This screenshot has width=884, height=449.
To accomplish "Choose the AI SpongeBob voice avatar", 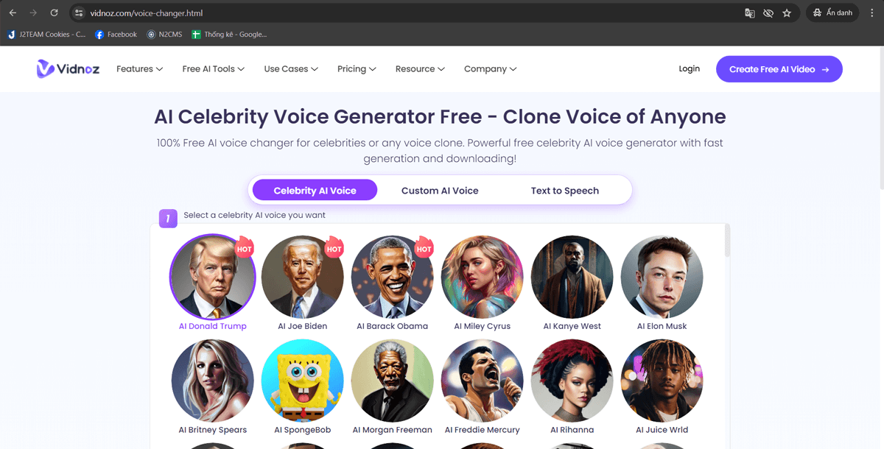I will tap(302, 381).
